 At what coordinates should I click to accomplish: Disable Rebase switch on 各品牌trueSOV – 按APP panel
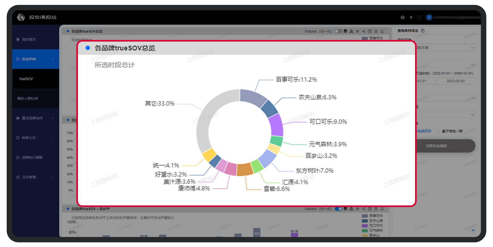coord(338,209)
